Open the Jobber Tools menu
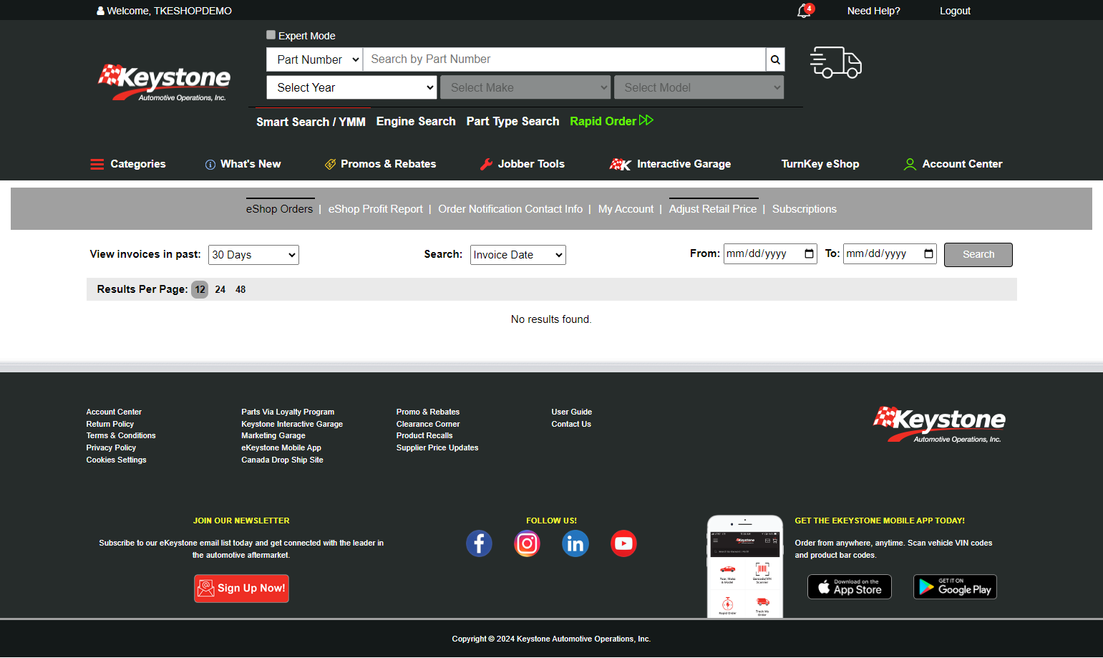The image size is (1103, 658). (x=523, y=164)
